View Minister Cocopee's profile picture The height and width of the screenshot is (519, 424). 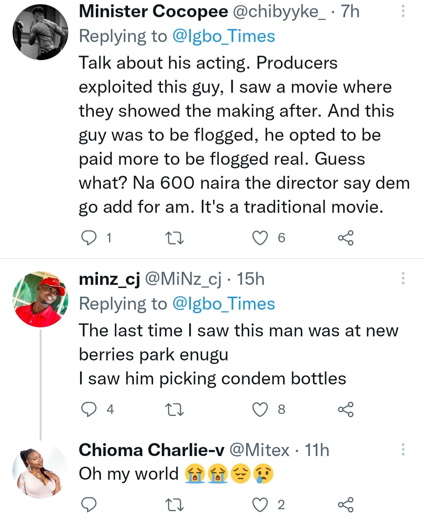click(40, 32)
